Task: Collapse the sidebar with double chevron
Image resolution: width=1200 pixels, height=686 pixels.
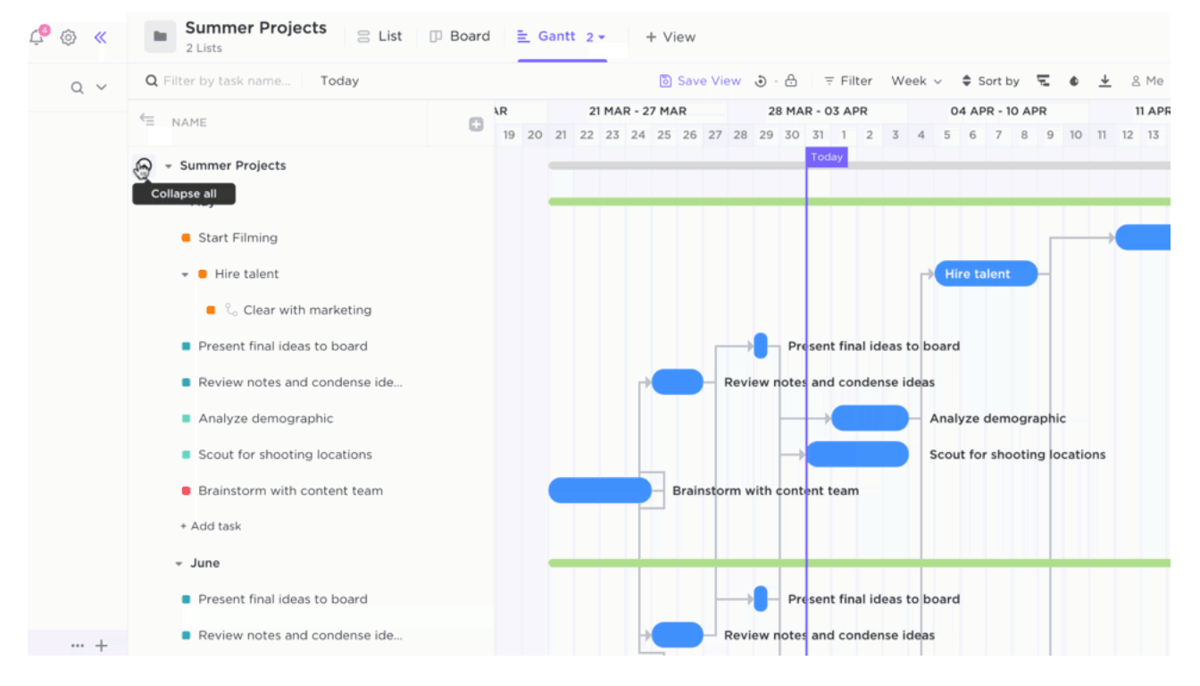Action: point(100,38)
